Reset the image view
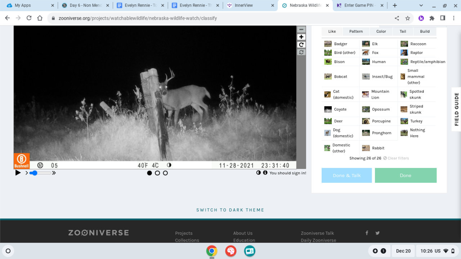 click(301, 52)
